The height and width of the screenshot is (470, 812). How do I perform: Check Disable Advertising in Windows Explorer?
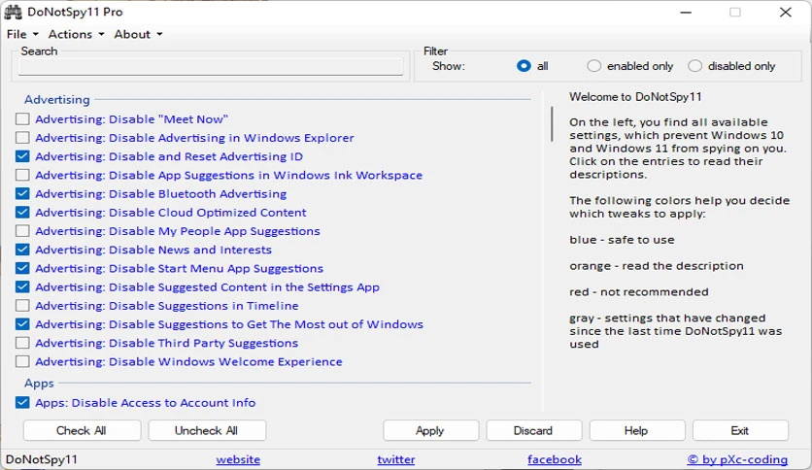coord(22,138)
